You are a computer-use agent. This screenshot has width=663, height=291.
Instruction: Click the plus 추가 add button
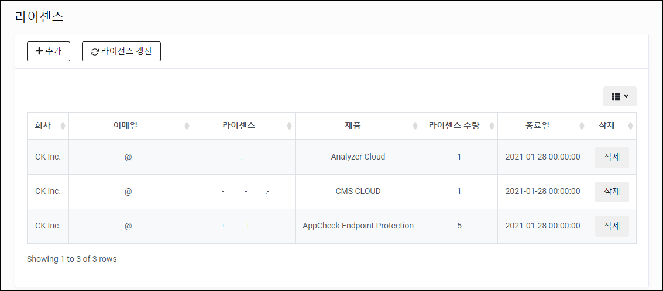(48, 51)
